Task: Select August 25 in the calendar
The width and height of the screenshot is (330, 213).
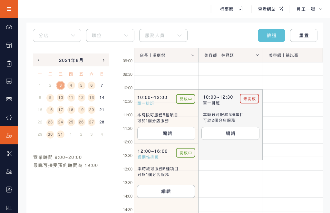Action: coord(71,122)
